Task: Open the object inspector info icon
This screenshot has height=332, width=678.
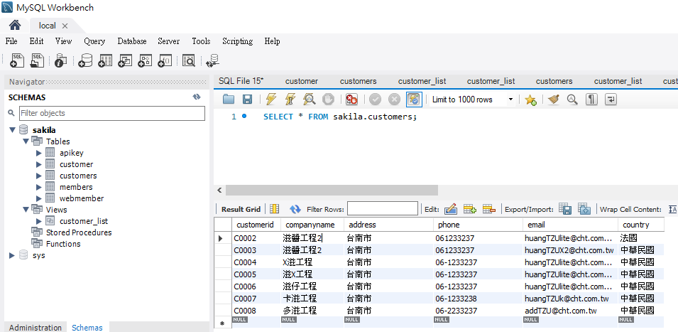Action: click(x=60, y=61)
